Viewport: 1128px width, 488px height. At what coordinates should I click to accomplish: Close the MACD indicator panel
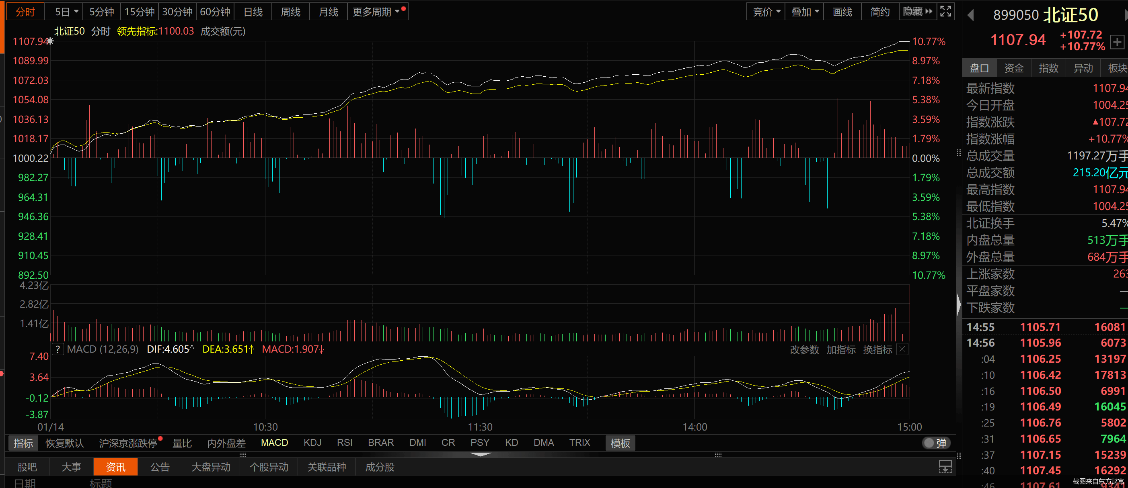click(902, 349)
